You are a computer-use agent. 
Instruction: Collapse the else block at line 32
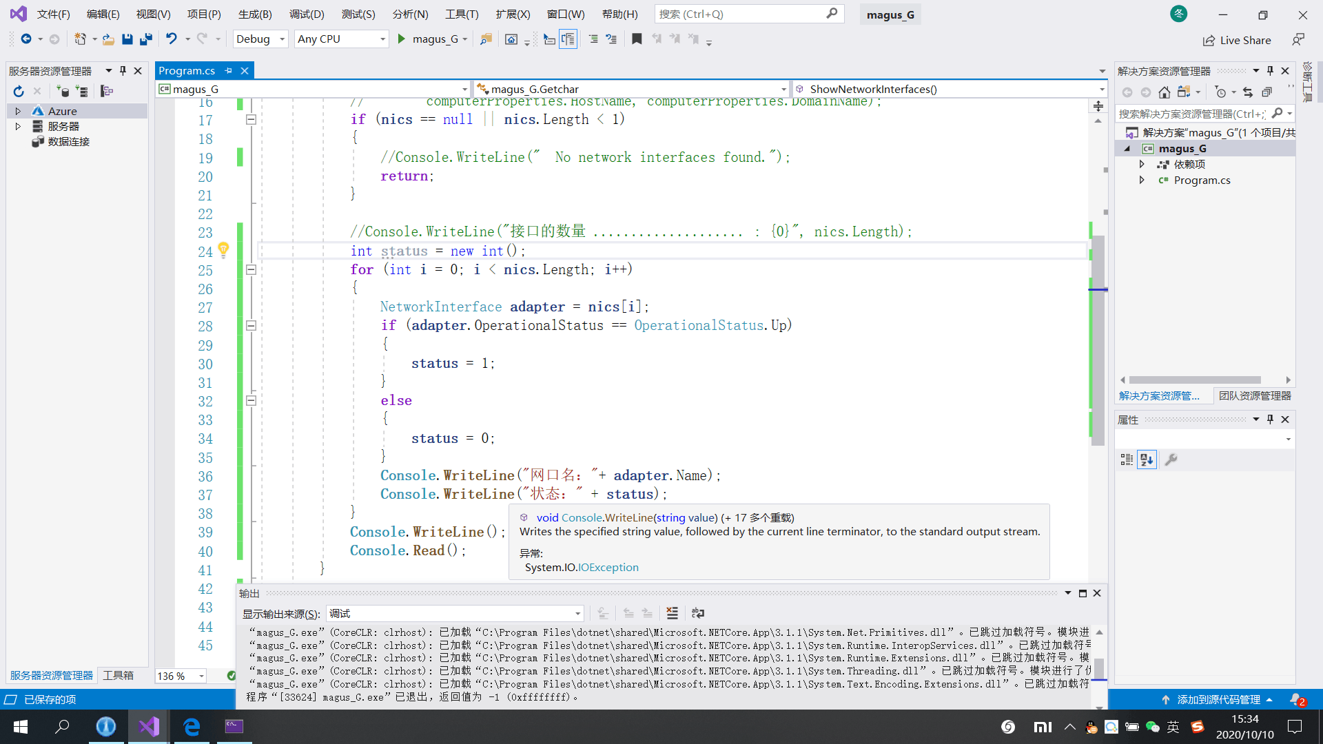coord(252,400)
